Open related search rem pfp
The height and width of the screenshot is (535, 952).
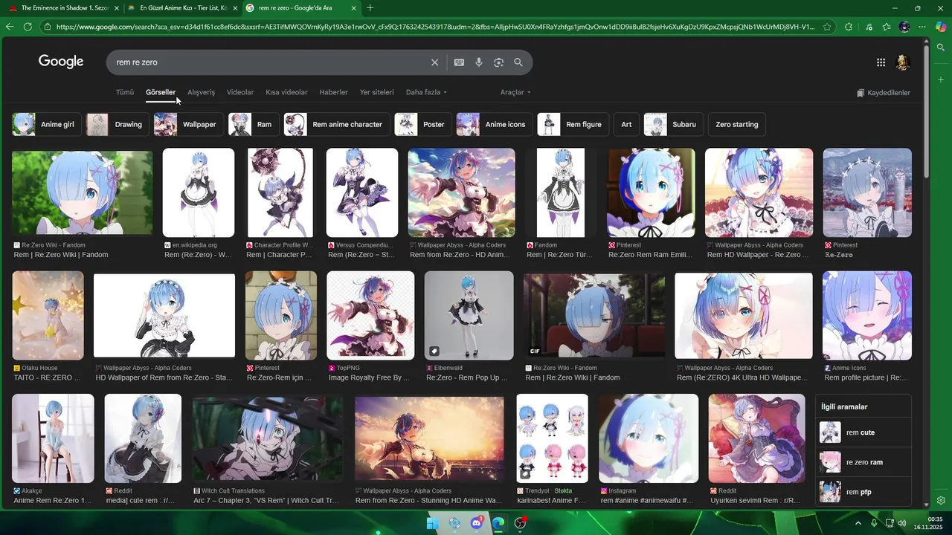[863, 492]
